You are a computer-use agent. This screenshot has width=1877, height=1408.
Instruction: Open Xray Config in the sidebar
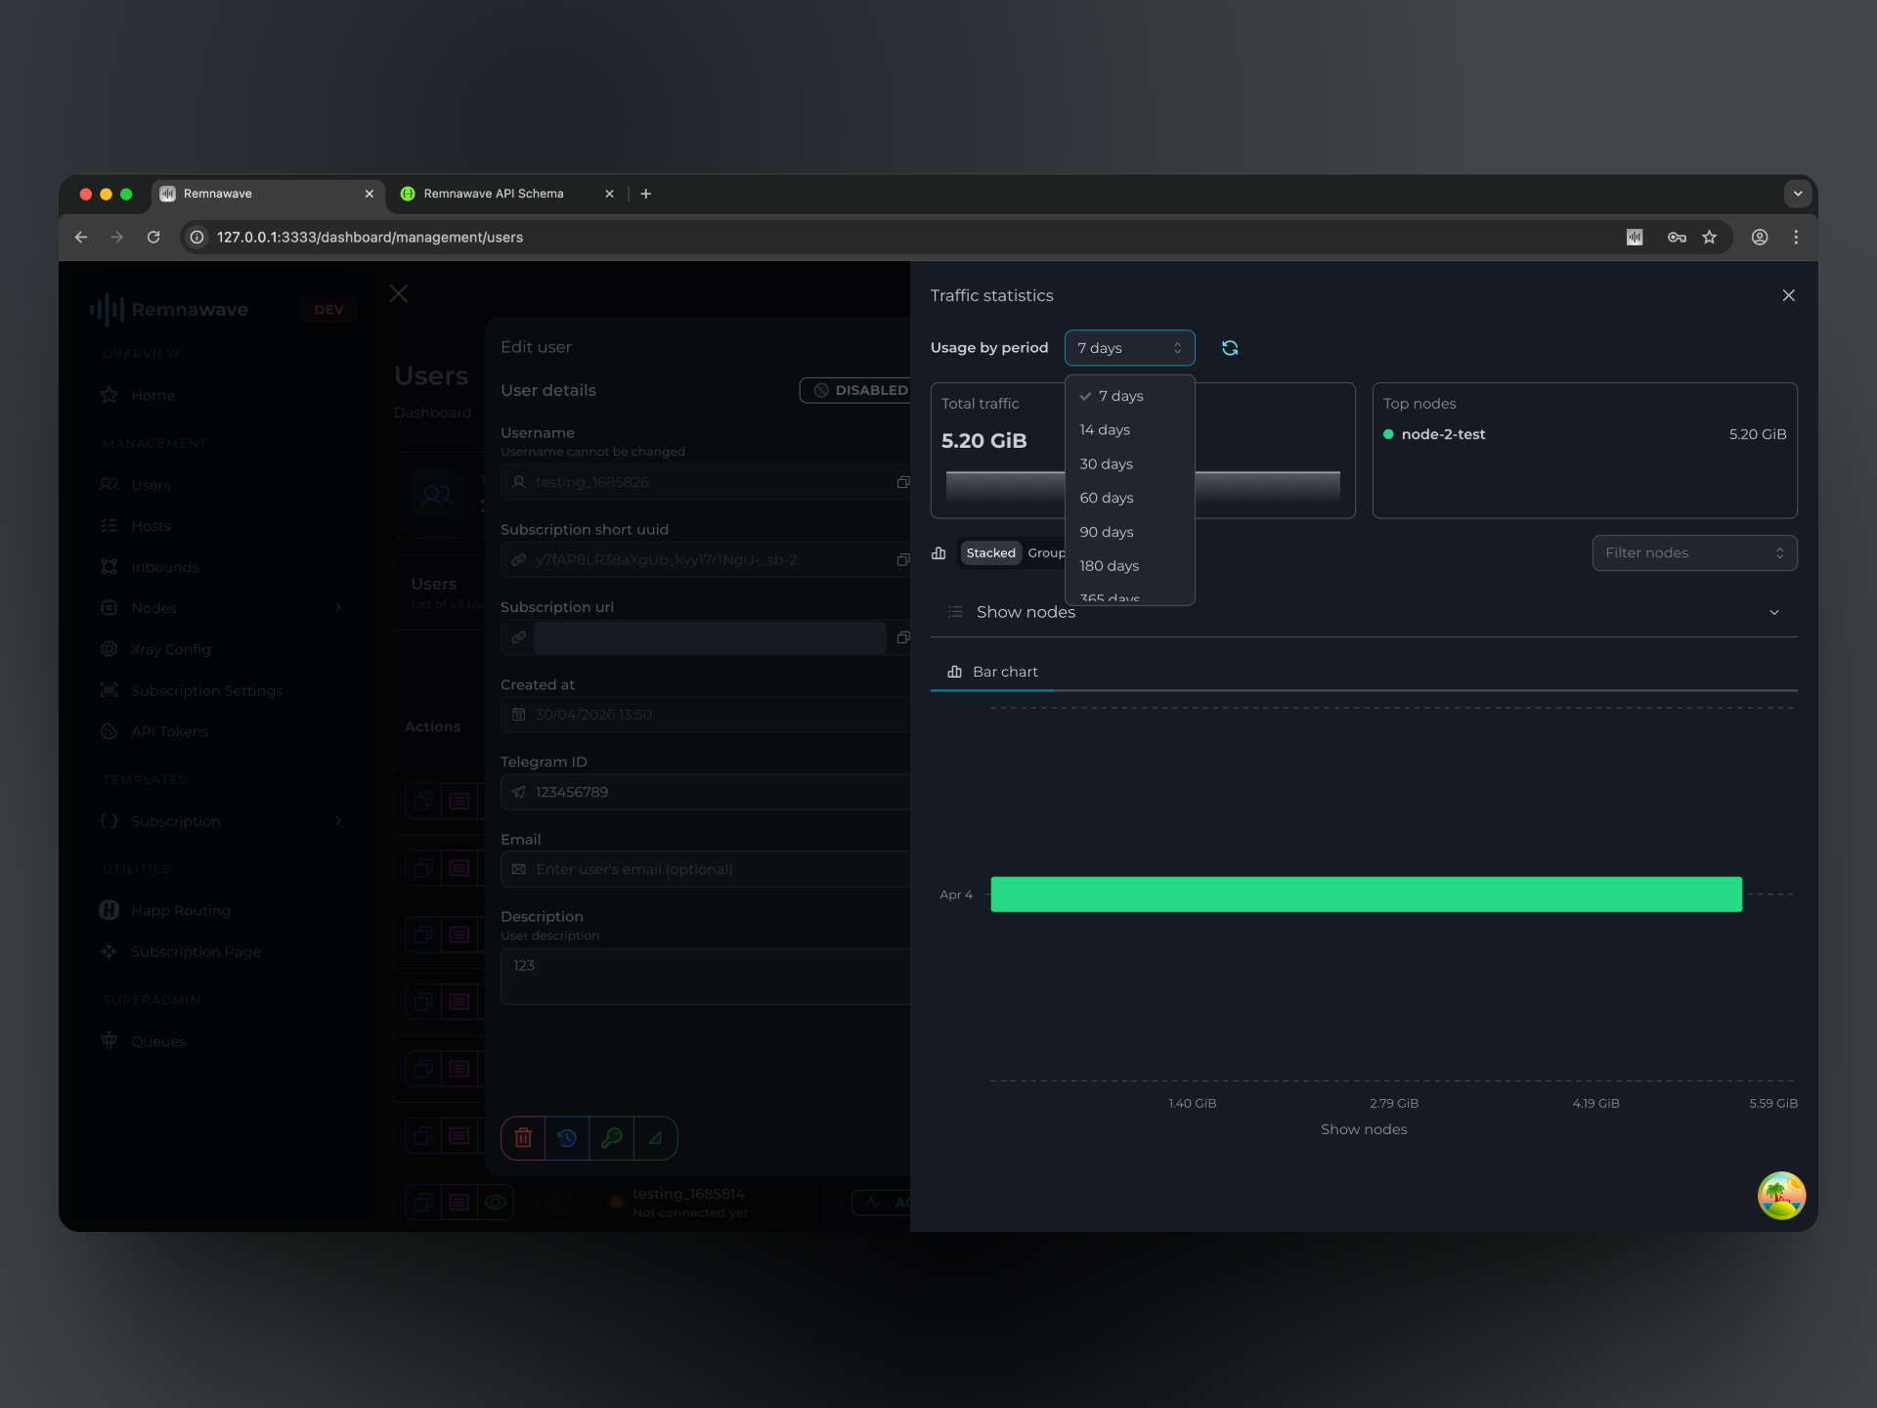pyautogui.click(x=170, y=649)
